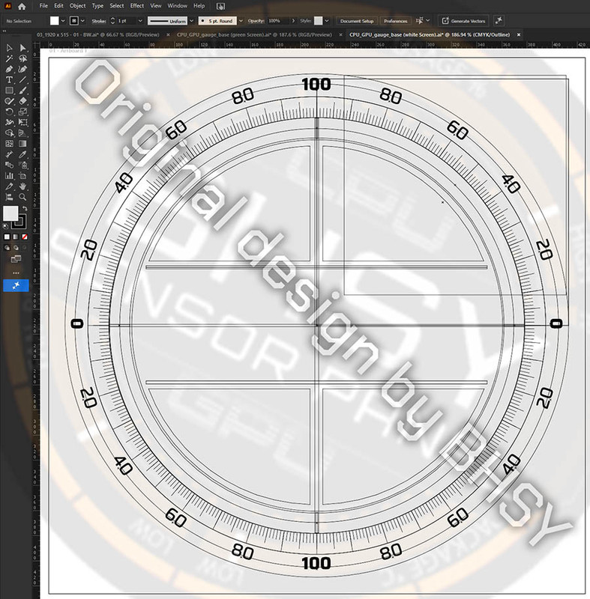Select the Scale tool
The image size is (590, 599).
[x=23, y=112]
